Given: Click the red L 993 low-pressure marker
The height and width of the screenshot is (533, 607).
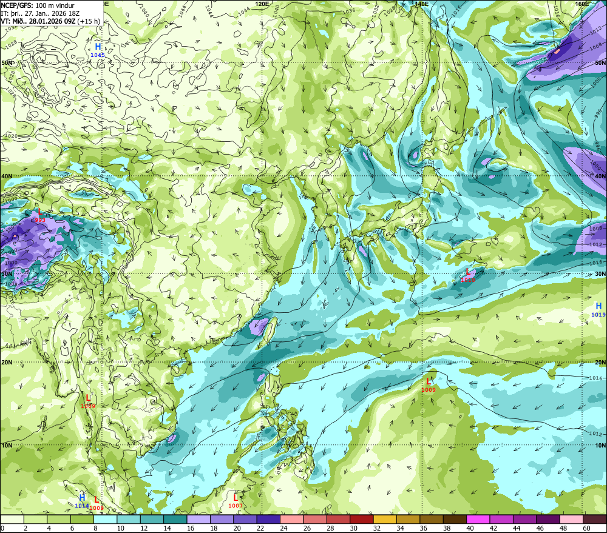Looking at the screenshot, I should [x=40, y=215].
